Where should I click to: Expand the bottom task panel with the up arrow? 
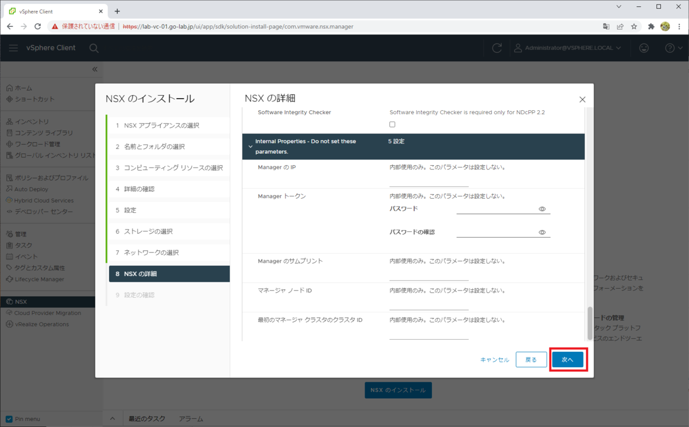coord(113,419)
